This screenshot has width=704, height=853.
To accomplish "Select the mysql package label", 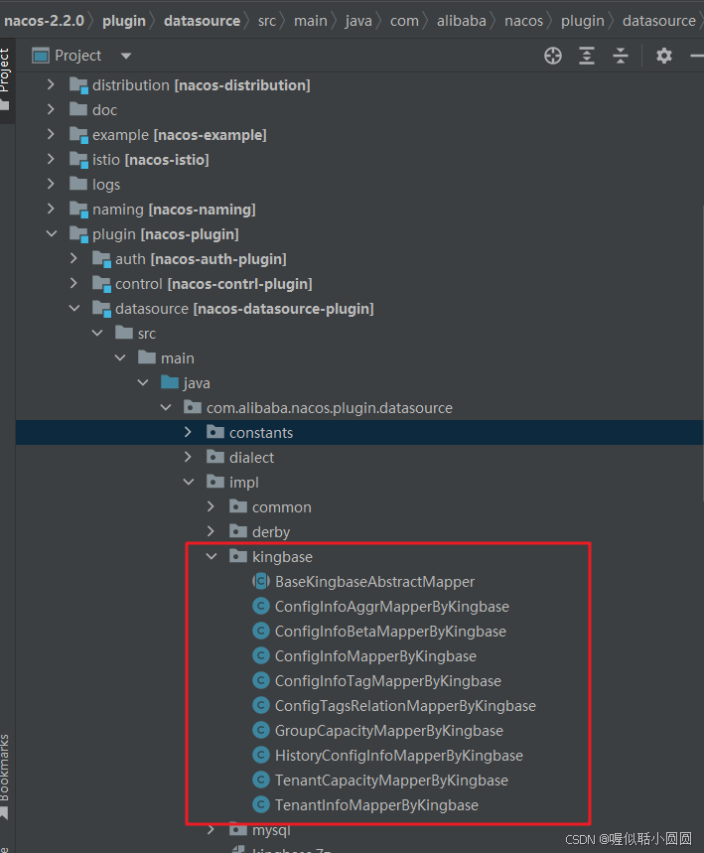I will pos(271,831).
